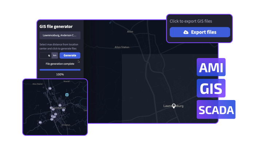This screenshot has width=255, height=146.
Task: Select the teal marker on the inset map
Action: [67, 95]
